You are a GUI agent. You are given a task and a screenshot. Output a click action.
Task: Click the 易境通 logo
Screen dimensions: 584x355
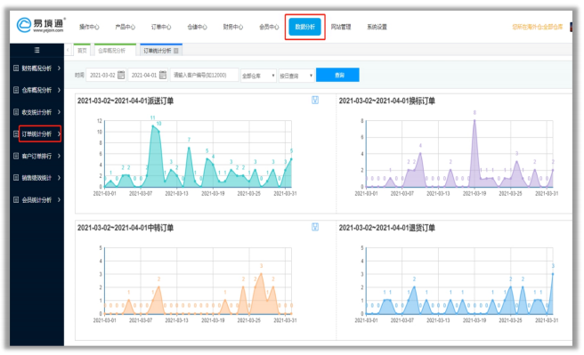click(x=41, y=25)
